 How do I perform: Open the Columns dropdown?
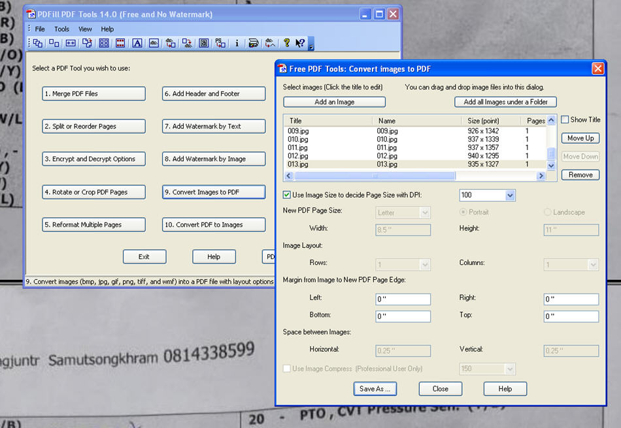[x=593, y=264]
